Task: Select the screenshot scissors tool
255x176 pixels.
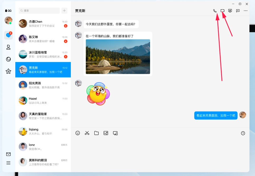Action: pos(87,133)
